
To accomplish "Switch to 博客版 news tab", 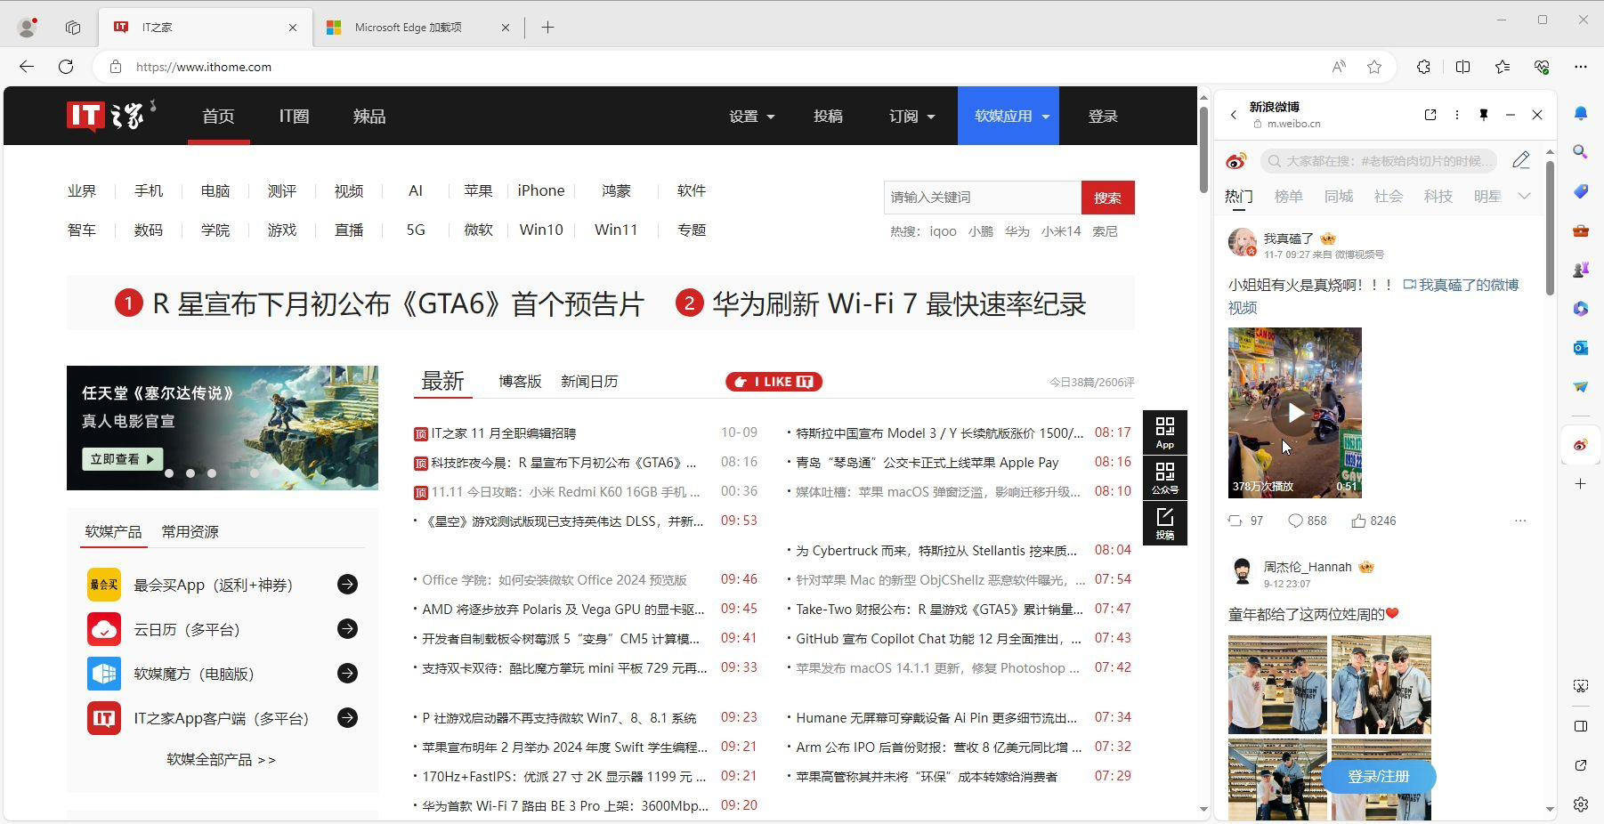I will [520, 381].
